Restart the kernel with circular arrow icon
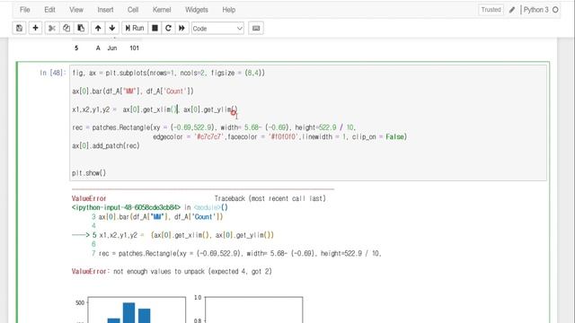This screenshot has width=575, height=323. 168,28
